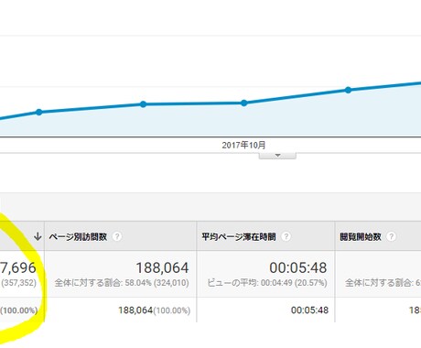Image resolution: width=421 pixels, height=348 pixels.
Task: Click the second data point on chart line
Action: point(143,104)
